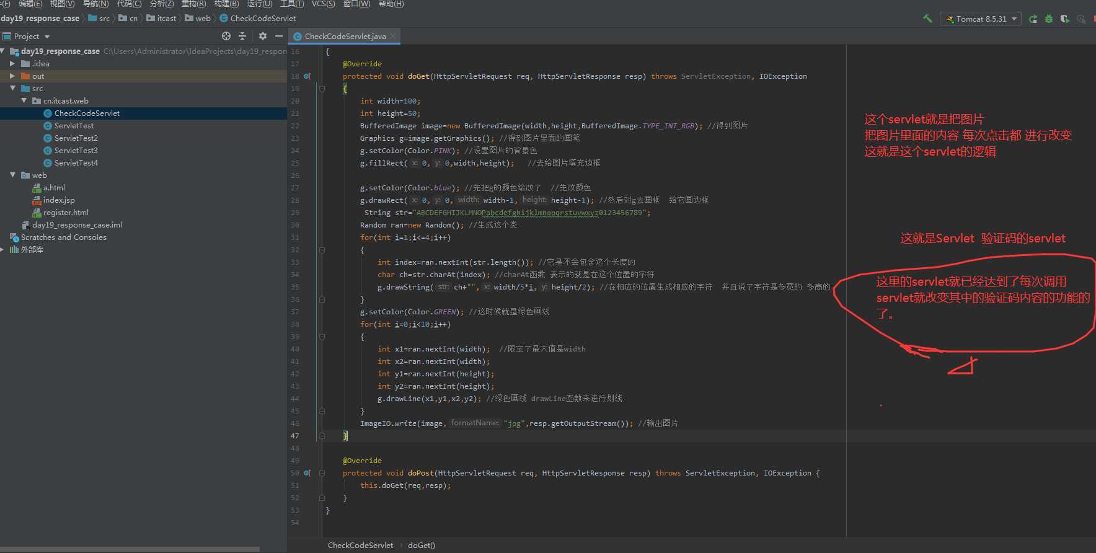Open the 代码(C) menu
This screenshot has width=1096, height=553.
129,4
